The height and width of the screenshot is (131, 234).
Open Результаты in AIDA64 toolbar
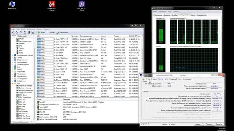[62, 32]
